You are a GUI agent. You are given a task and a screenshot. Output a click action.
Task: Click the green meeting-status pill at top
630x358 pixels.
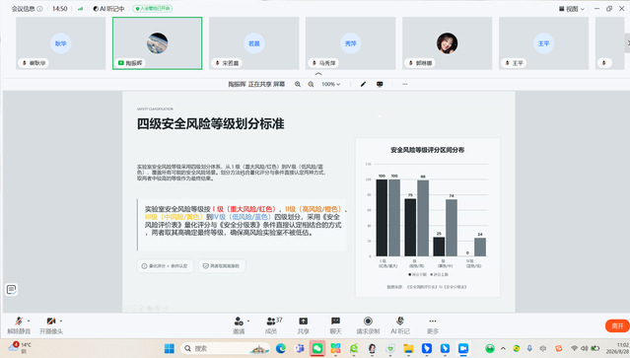(x=153, y=9)
